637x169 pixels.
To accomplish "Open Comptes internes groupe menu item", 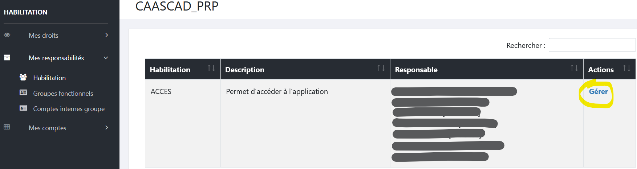I will click(69, 109).
